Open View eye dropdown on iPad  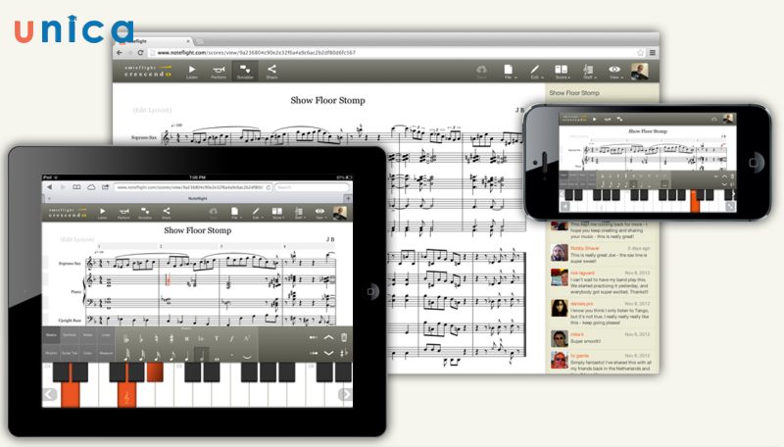319,213
